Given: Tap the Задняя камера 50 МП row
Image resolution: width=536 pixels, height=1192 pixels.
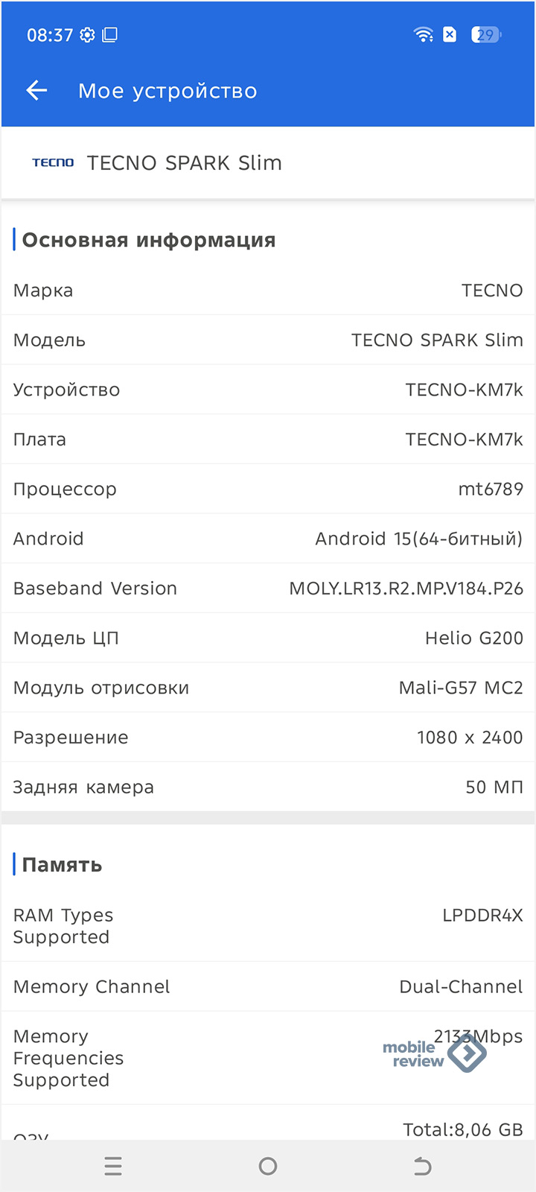Looking at the screenshot, I should (268, 787).
